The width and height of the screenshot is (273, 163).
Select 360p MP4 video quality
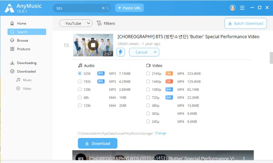148,114
